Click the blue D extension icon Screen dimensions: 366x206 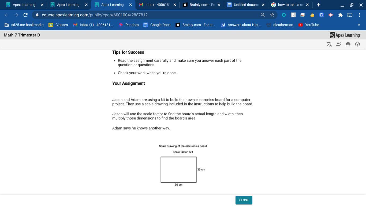[322, 15]
